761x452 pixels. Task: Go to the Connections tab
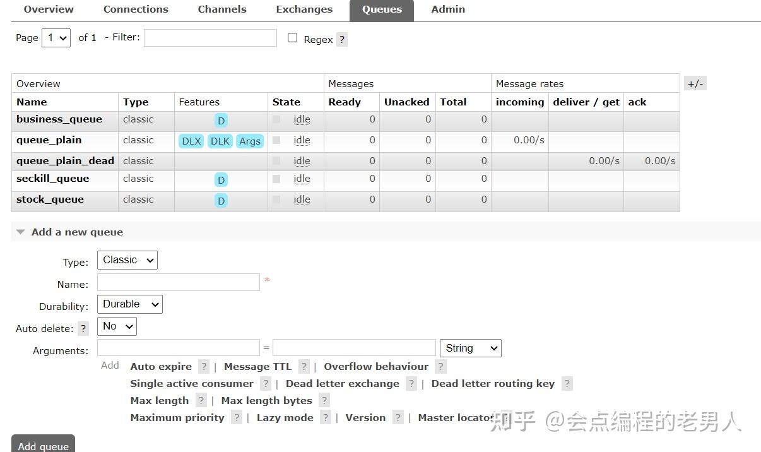[x=136, y=9]
